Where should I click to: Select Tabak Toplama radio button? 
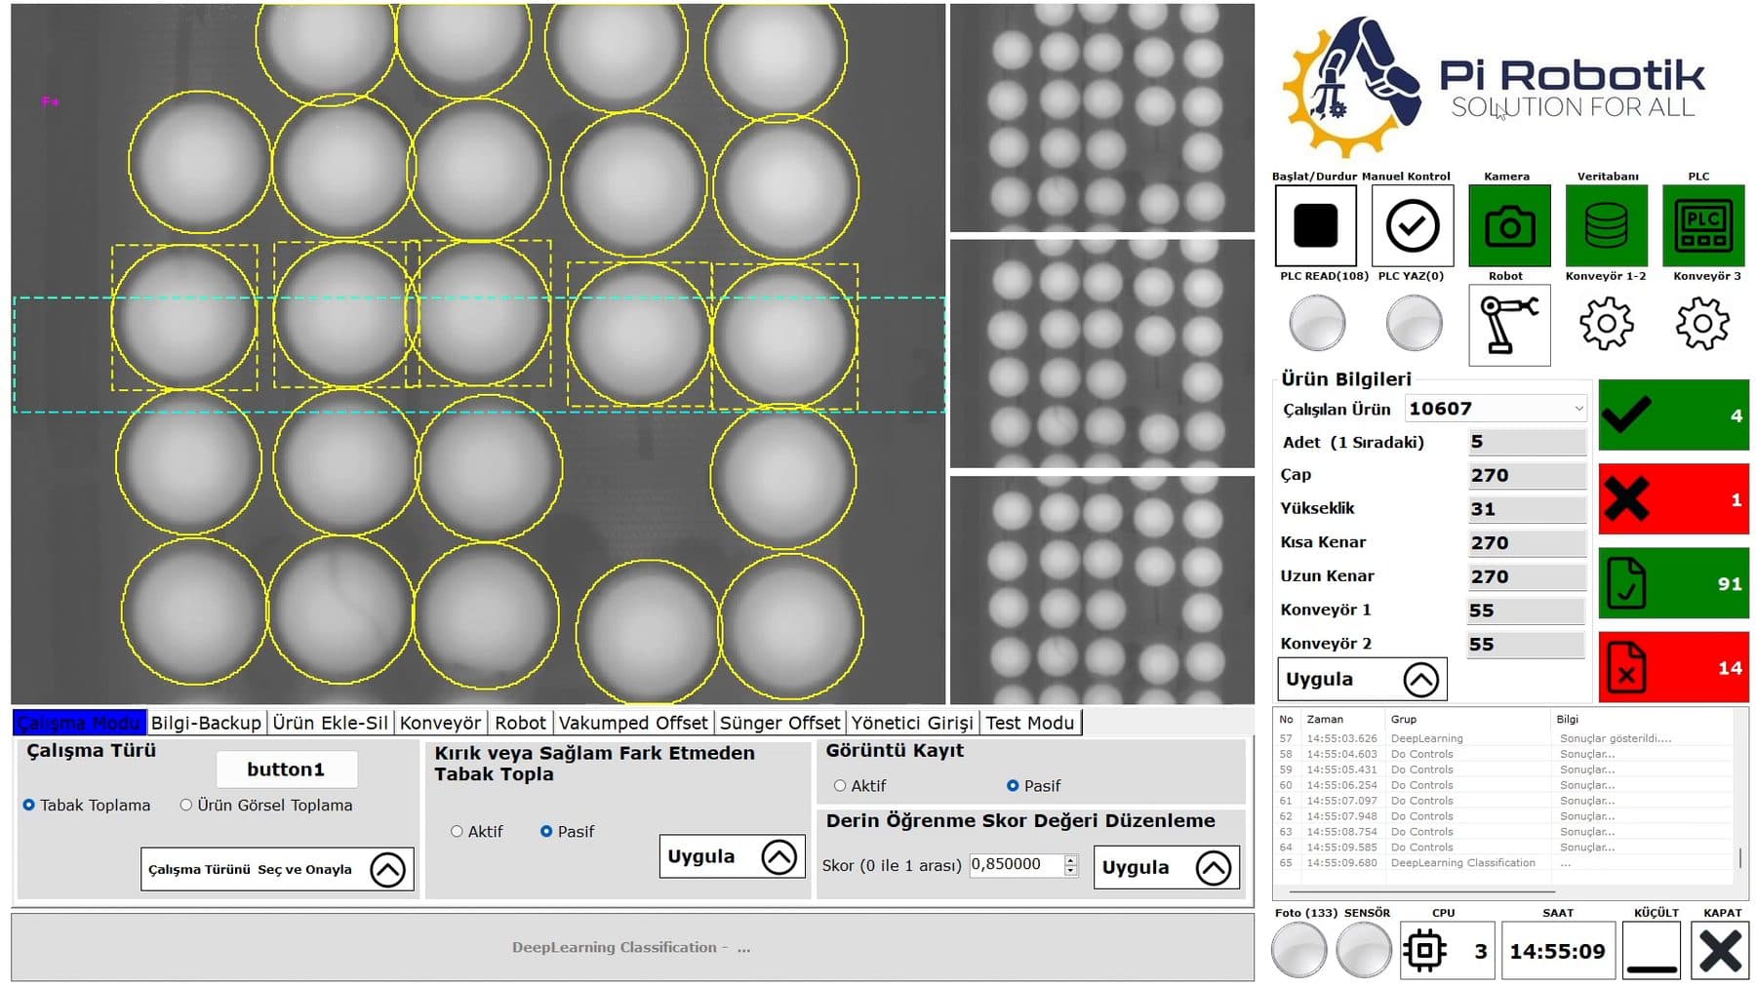coord(29,805)
